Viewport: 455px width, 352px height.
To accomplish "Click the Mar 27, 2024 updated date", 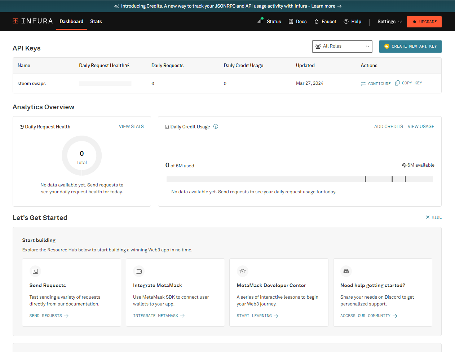I will [x=310, y=83].
